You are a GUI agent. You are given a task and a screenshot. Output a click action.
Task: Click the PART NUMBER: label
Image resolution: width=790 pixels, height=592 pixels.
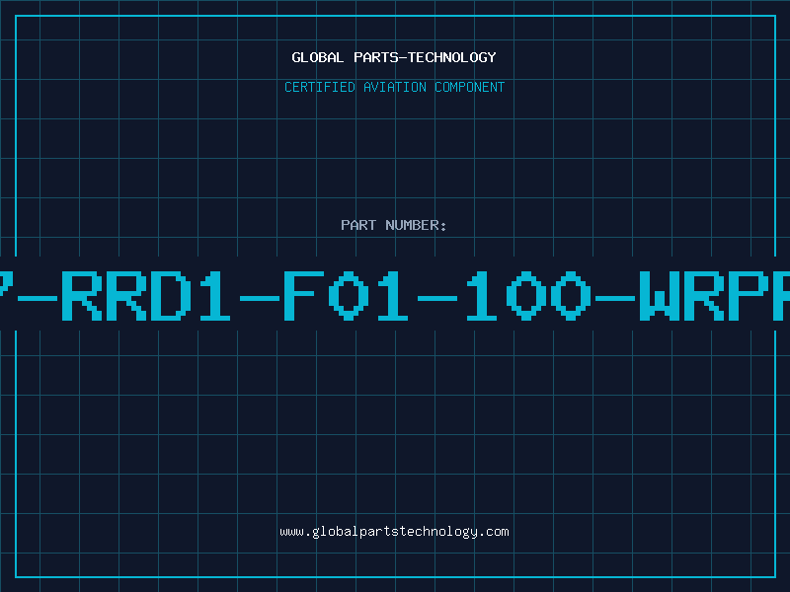pyautogui.click(x=394, y=225)
